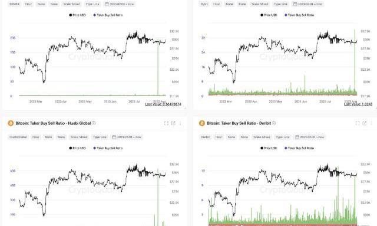
Task: Open the three-dot menu on Huobi Global chart
Action: tap(180, 123)
